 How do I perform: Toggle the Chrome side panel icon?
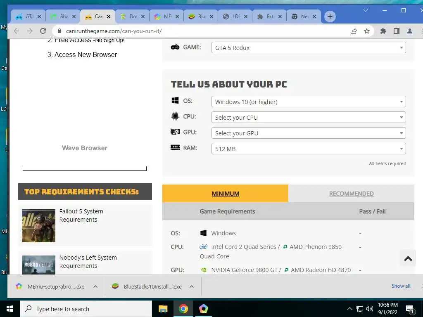point(396,31)
